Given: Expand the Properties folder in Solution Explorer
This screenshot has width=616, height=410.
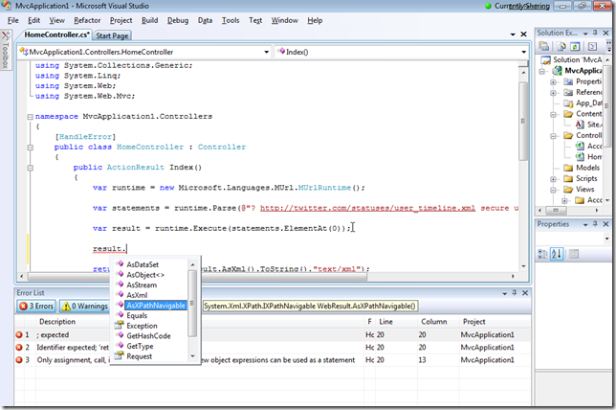Looking at the screenshot, I should (553, 82).
